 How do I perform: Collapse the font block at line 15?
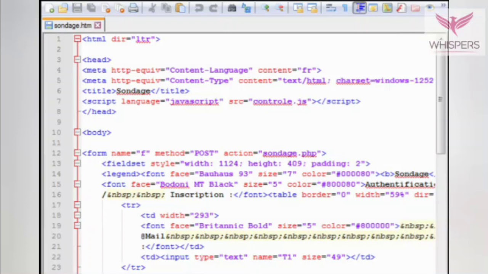(77, 184)
